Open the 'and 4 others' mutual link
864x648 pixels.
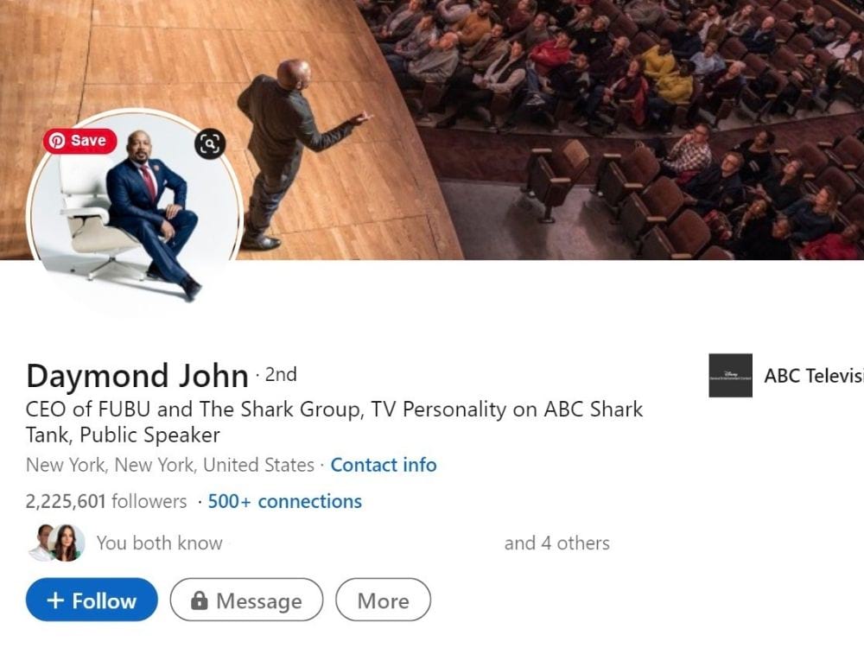point(557,543)
